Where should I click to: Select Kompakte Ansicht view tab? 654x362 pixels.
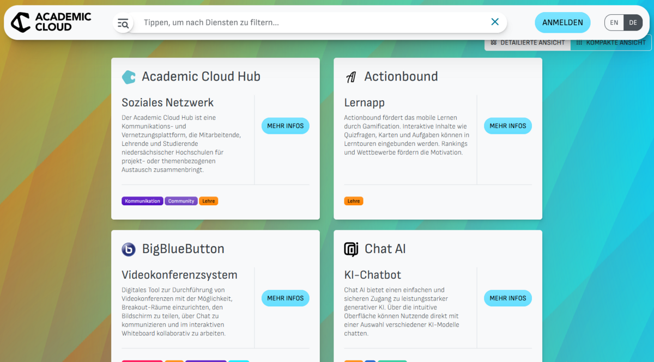click(x=611, y=42)
